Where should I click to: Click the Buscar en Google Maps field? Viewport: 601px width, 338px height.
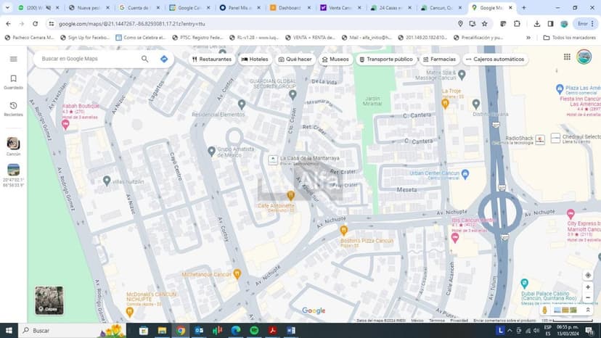coord(87,59)
